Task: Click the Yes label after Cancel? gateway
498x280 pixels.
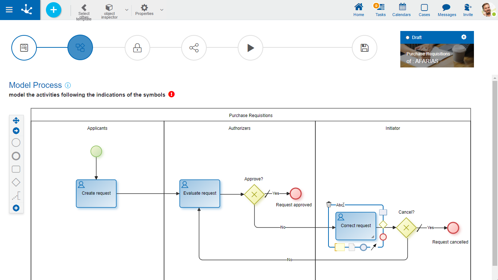Action: (x=431, y=227)
